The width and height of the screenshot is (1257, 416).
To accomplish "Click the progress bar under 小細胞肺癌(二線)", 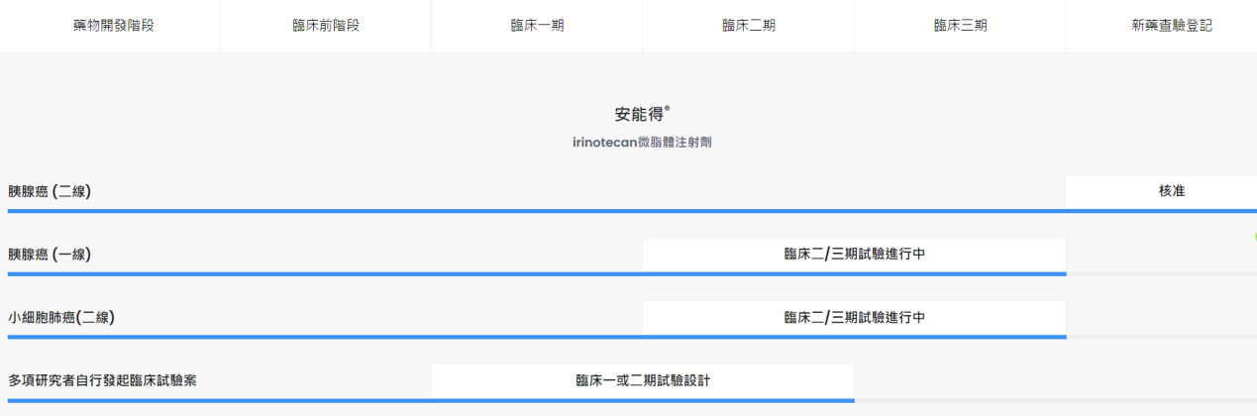I will [535, 337].
